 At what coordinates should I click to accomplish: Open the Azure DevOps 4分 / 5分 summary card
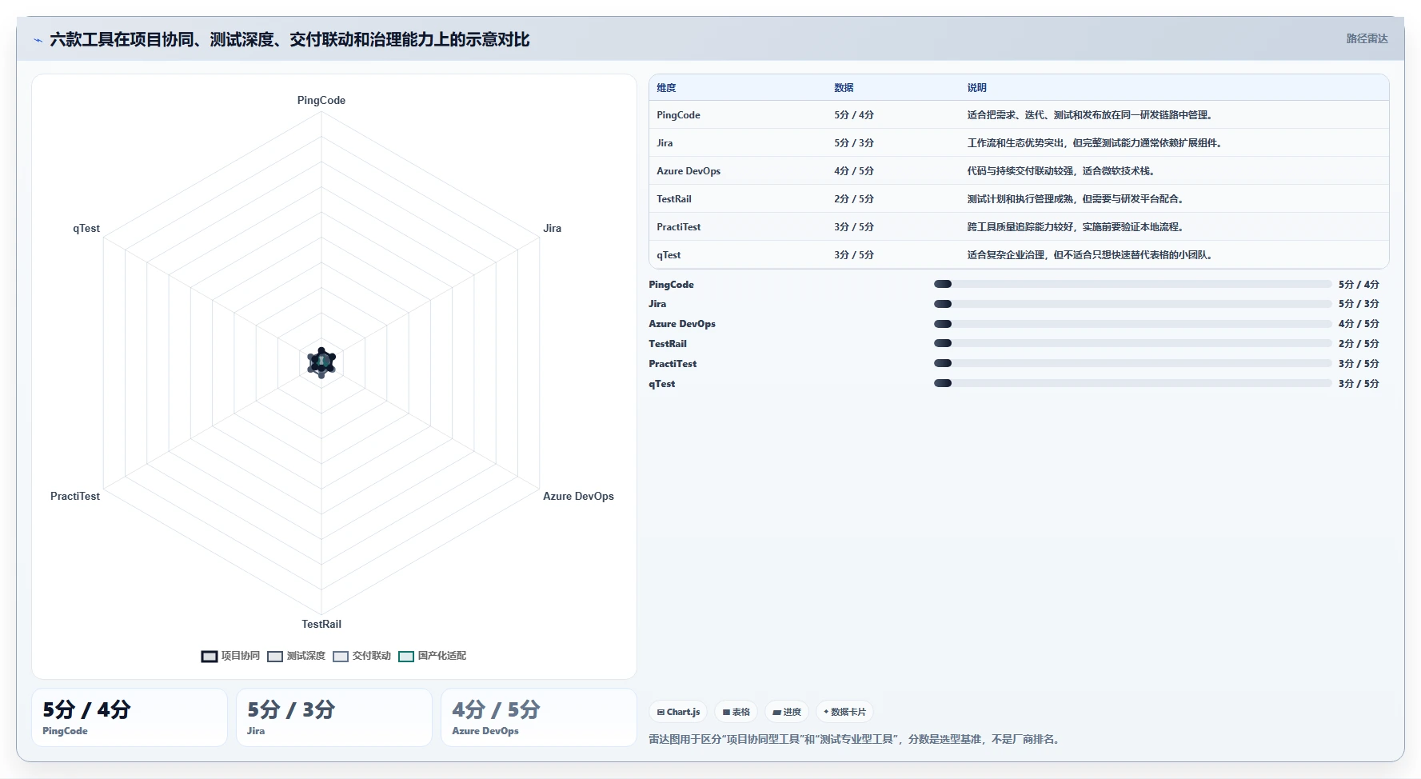pyautogui.click(x=539, y=717)
